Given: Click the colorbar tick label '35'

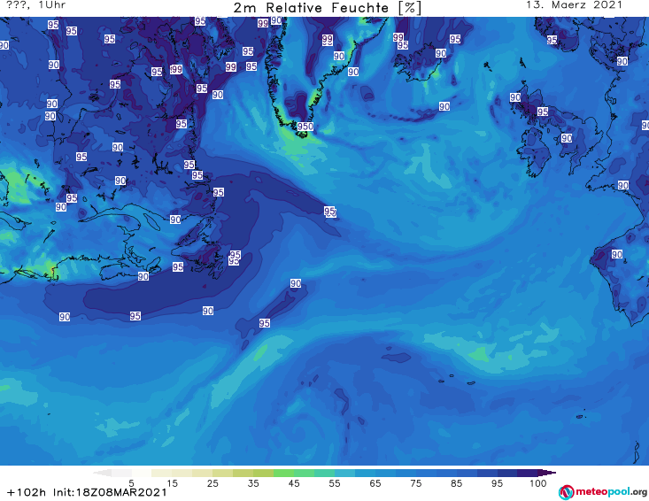Looking at the screenshot, I should [x=253, y=483].
